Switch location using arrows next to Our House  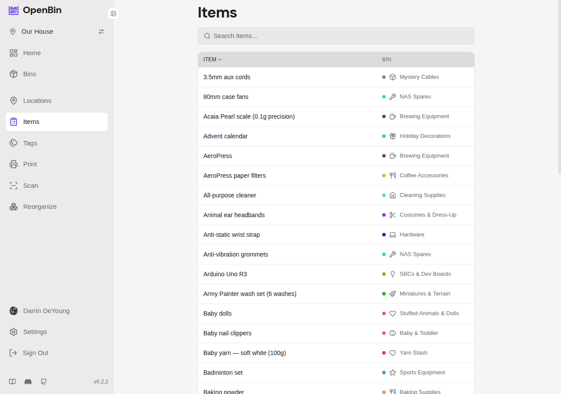101,32
